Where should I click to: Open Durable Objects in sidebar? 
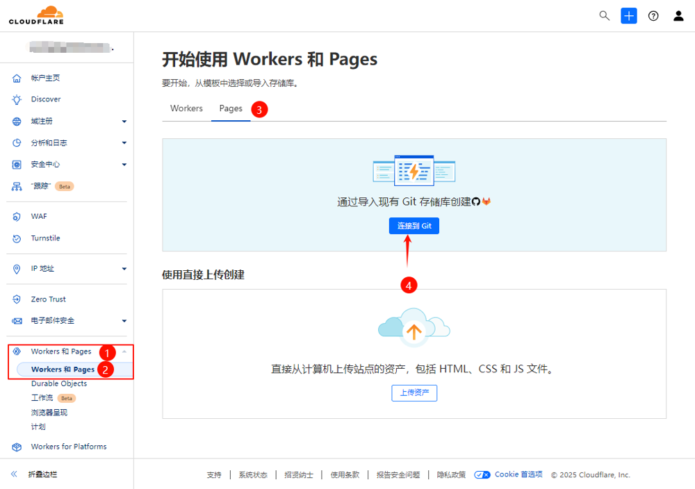coord(59,383)
